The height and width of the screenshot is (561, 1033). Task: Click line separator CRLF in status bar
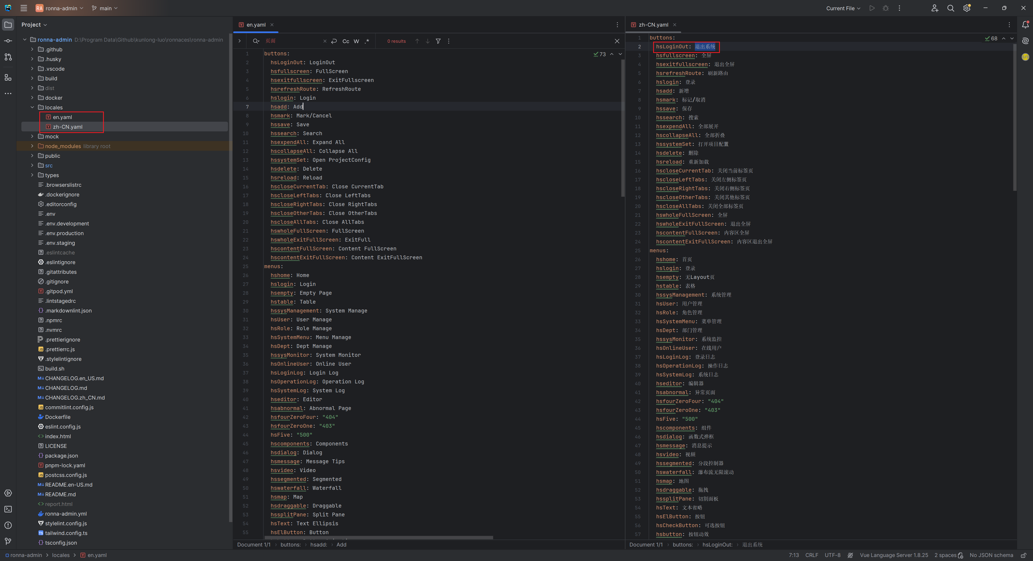click(811, 555)
